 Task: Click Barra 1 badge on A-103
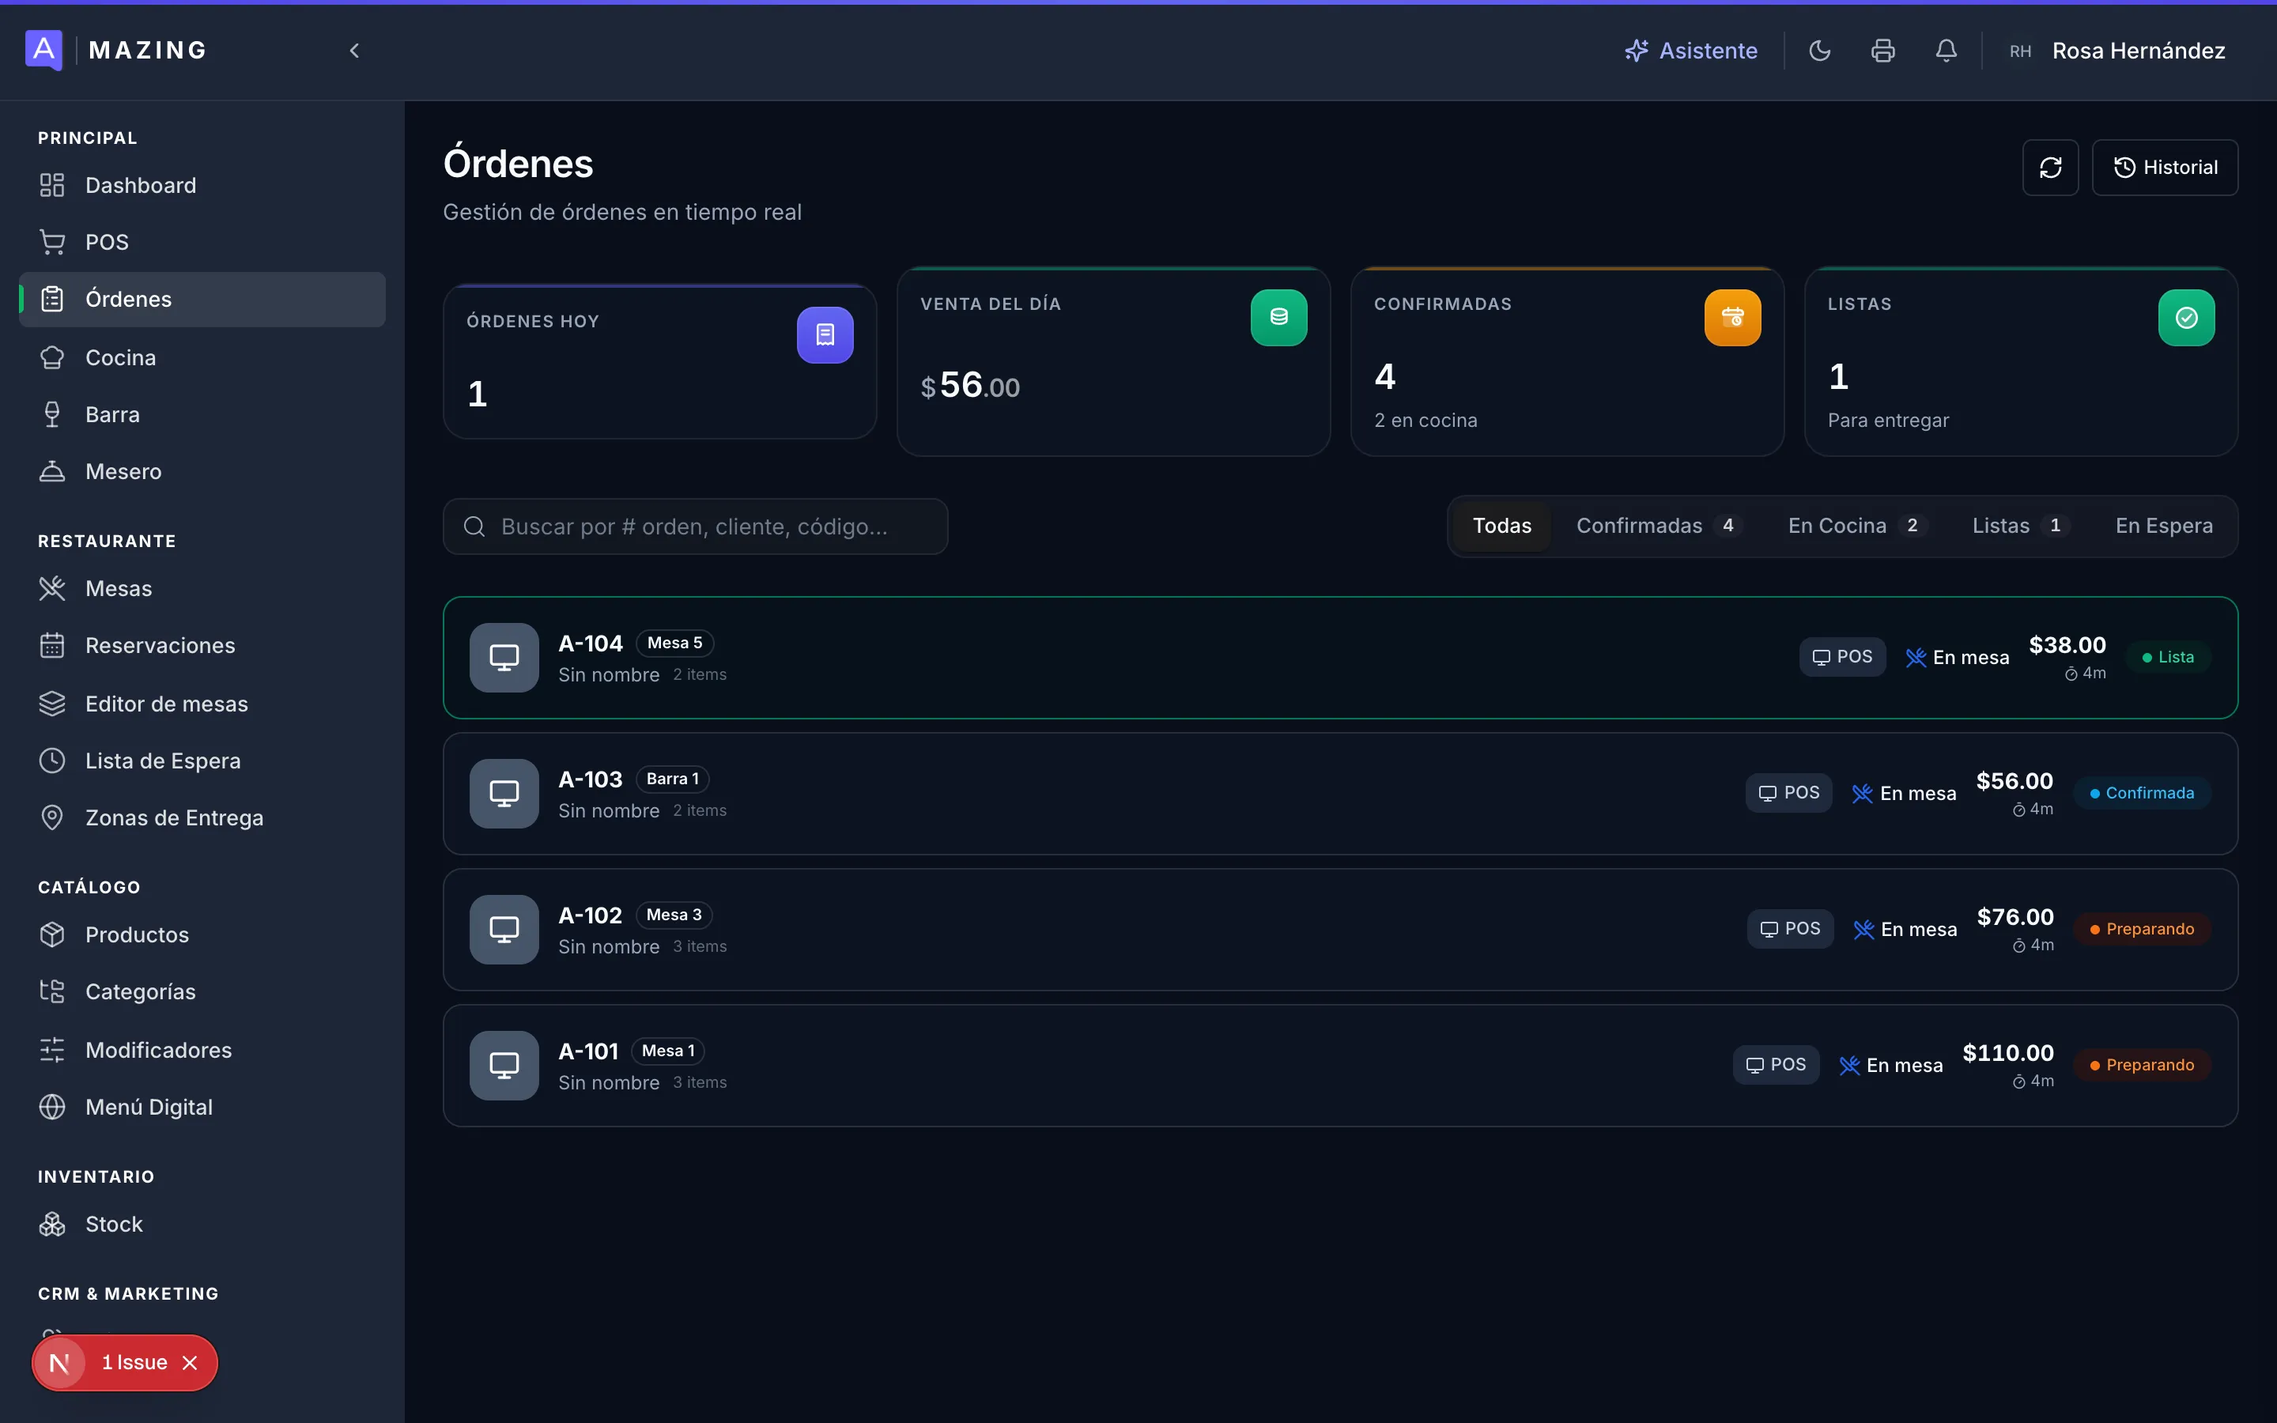coord(673,779)
